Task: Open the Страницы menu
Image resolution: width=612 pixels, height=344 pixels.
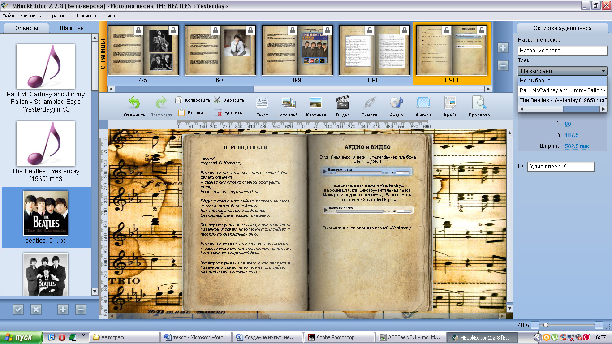Action: pyautogui.click(x=57, y=16)
